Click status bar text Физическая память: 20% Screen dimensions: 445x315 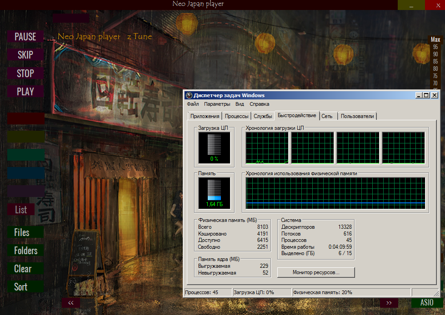(323, 292)
